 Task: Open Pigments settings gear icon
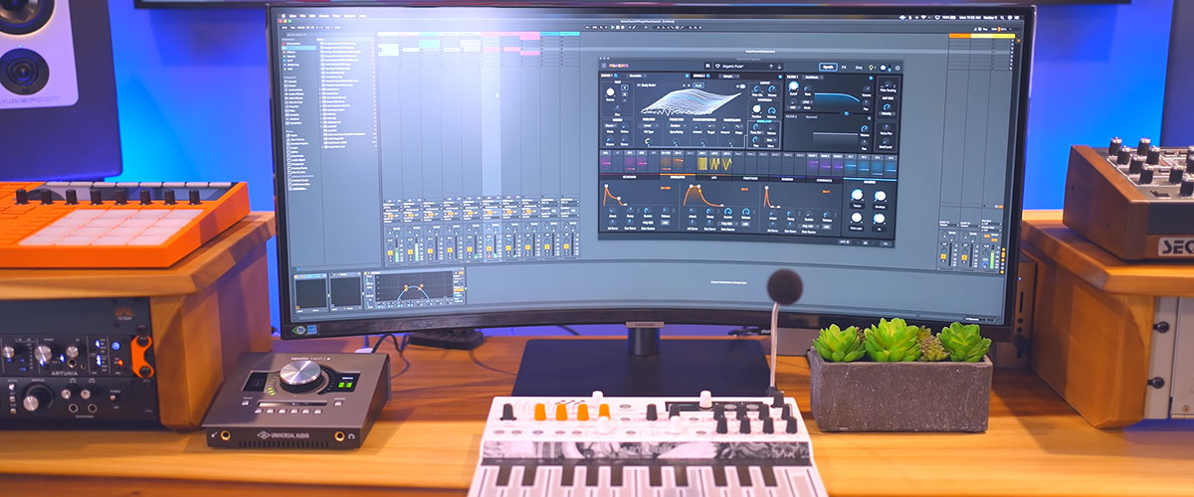897,68
